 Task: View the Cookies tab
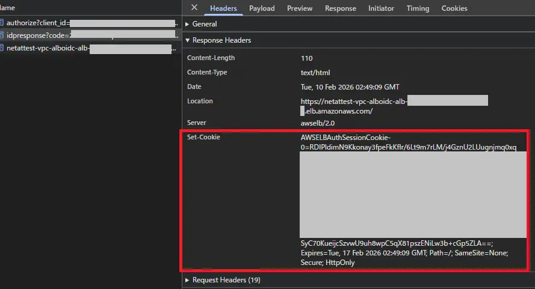[x=454, y=8]
